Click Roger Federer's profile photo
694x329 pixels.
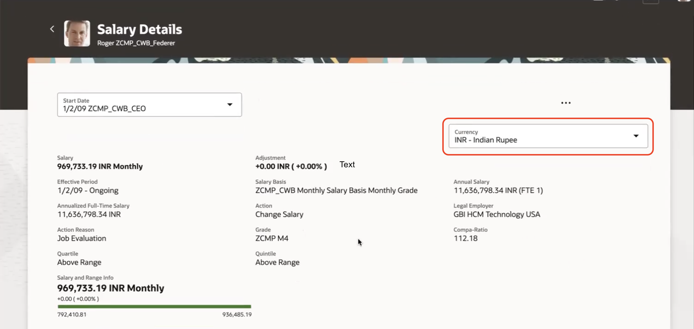click(77, 33)
